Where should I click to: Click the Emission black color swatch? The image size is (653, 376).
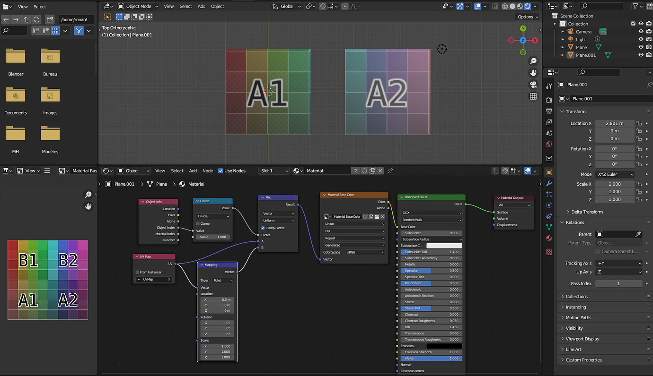444,346
